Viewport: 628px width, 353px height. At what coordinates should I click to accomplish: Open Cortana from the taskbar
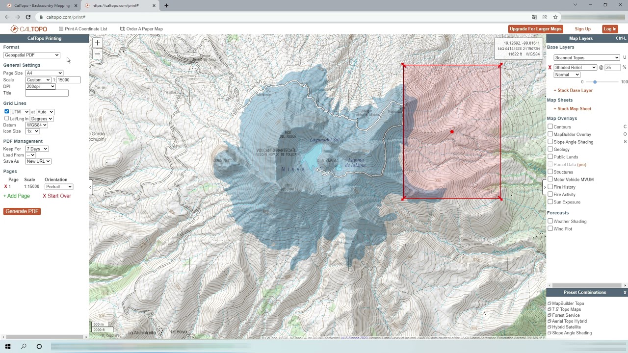[x=39, y=346]
